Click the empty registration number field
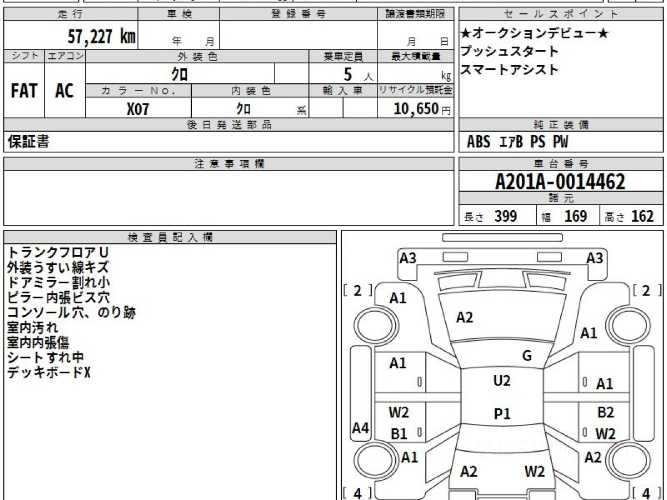This screenshot has height=500, width=667. tap(298, 35)
